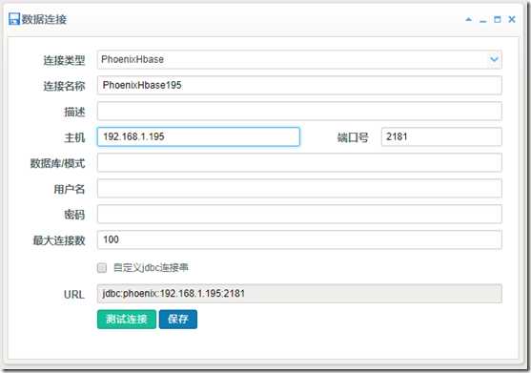The height and width of the screenshot is (373, 531).
Task: Click the green 测试连接 button
Action: coord(127,320)
